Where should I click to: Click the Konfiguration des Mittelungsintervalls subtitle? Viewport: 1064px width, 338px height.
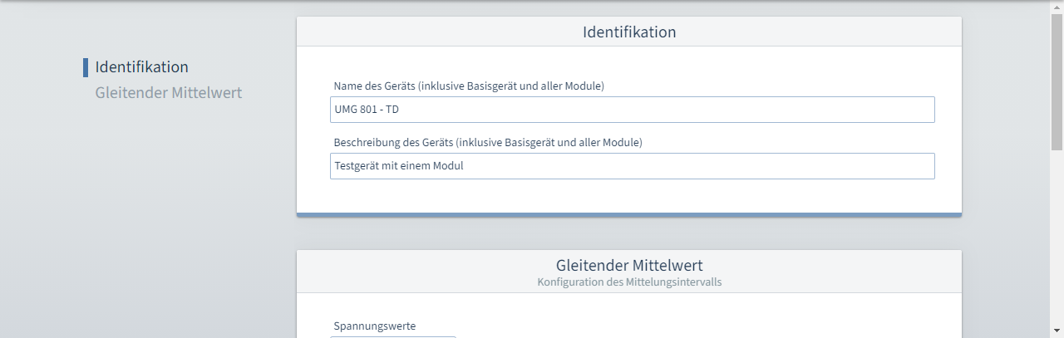pos(629,282)
